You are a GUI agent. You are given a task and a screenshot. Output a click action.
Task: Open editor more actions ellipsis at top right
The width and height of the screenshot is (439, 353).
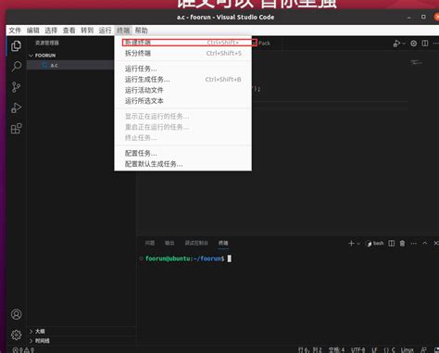pos(435,44)
